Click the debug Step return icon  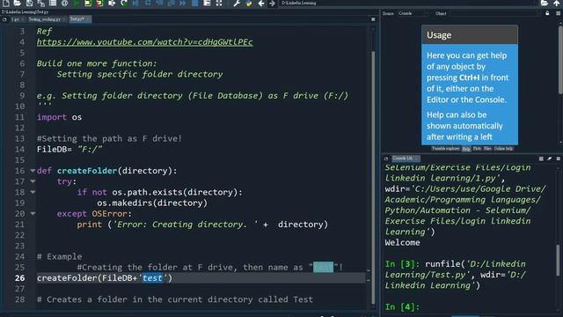tap(172, 3)
